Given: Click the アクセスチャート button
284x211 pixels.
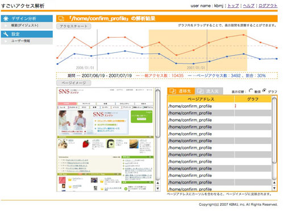Looking at the screenshot, I should tap(74, 26).
